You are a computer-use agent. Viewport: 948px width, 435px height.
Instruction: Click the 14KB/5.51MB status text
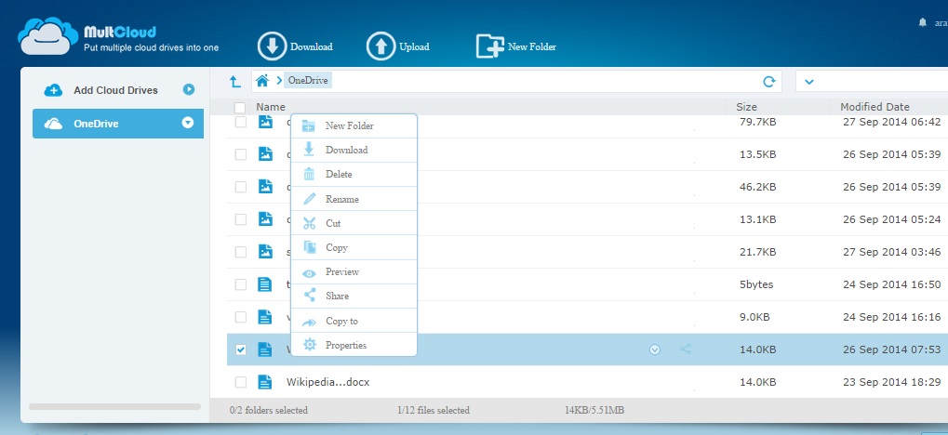594,410
